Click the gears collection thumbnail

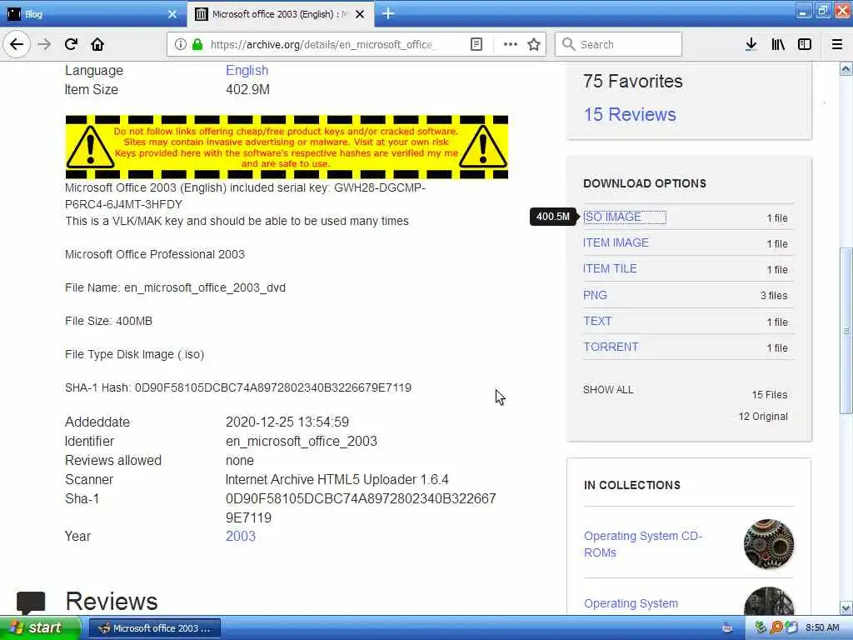[x=768, y=543]
